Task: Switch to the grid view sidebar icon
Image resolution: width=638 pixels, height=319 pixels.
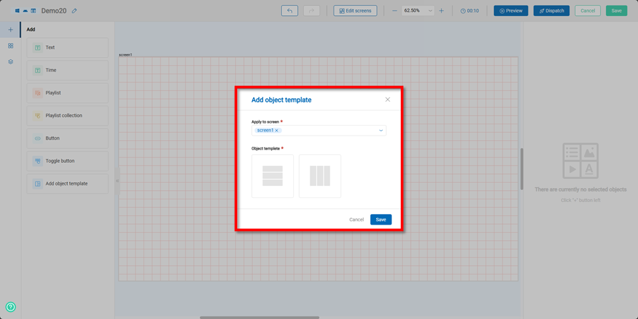Action: pos(11,46)
